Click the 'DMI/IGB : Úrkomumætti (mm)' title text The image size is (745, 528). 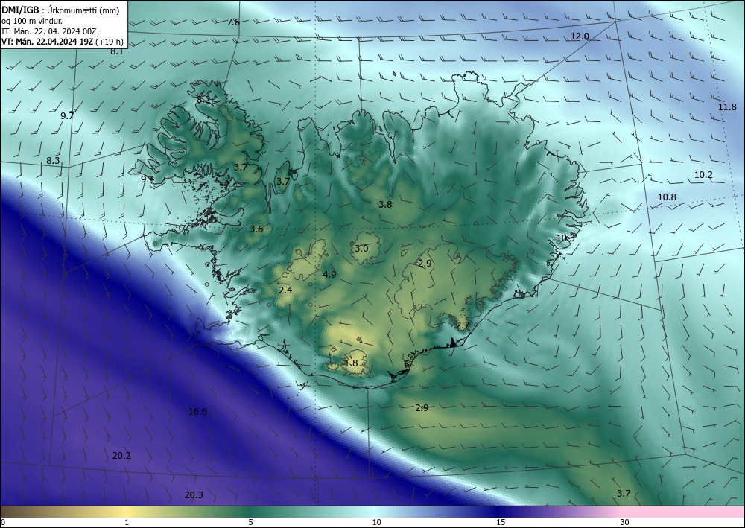pyautogui.click(x=60, y=10)
